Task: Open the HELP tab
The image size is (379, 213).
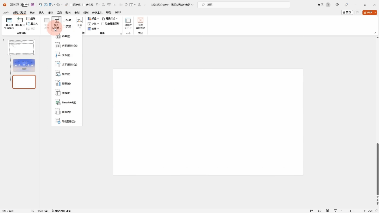Action: [118, 12]
